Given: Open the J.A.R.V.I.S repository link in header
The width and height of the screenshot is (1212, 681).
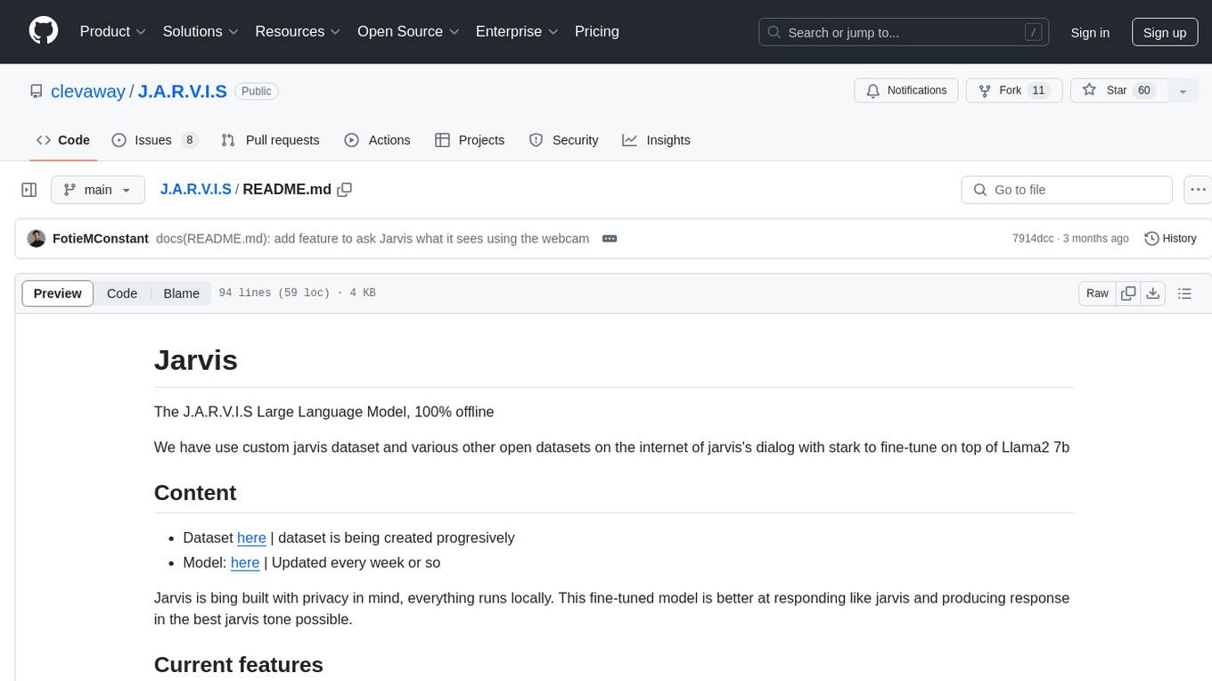Looking at the screenshot, I should pos(183,91).
